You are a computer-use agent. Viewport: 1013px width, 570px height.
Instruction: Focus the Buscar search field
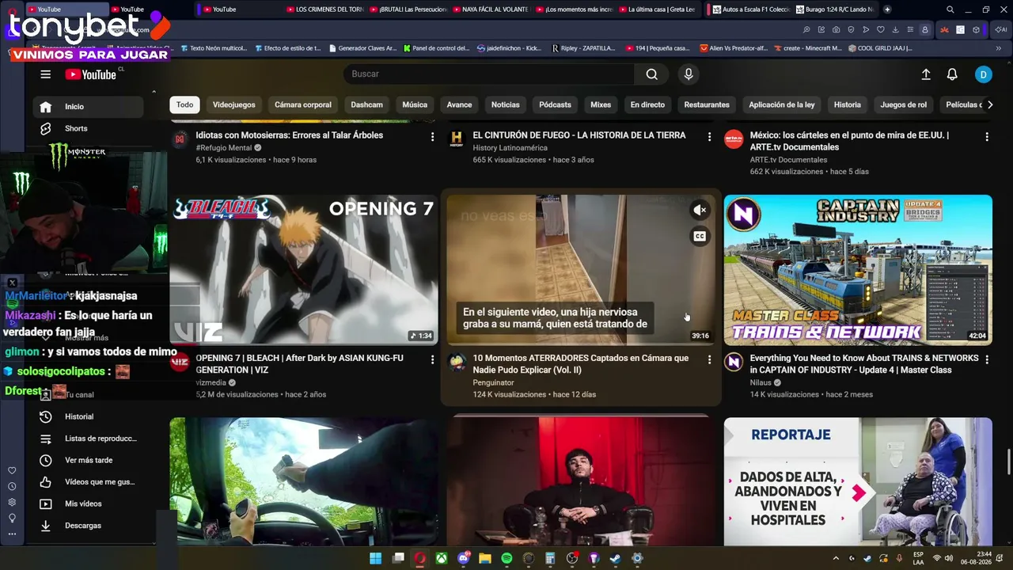489,74
